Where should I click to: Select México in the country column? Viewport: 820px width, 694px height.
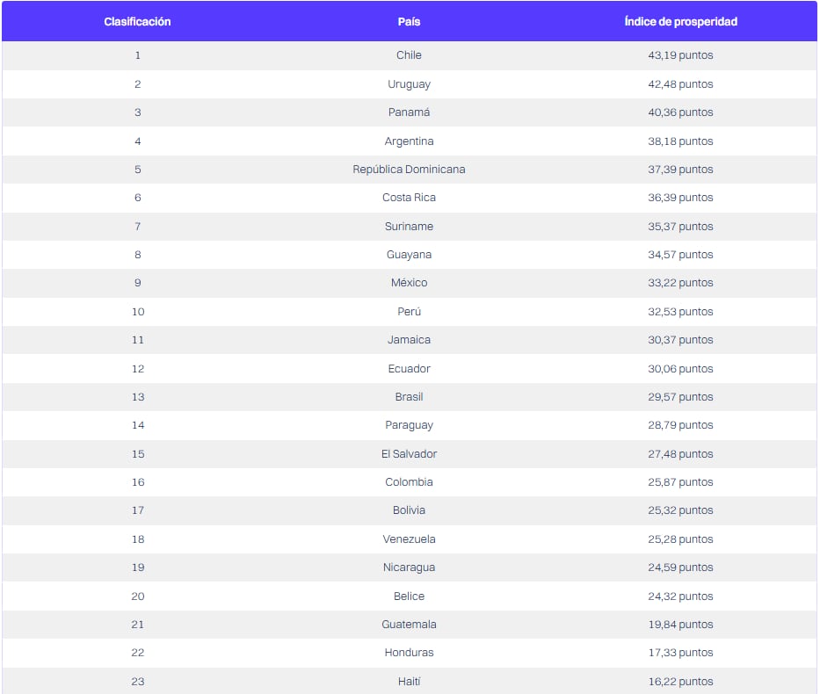point(409,283)
